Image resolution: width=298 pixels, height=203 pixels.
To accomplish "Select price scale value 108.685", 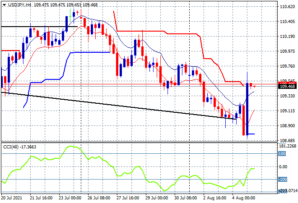I will pos(287,141).
